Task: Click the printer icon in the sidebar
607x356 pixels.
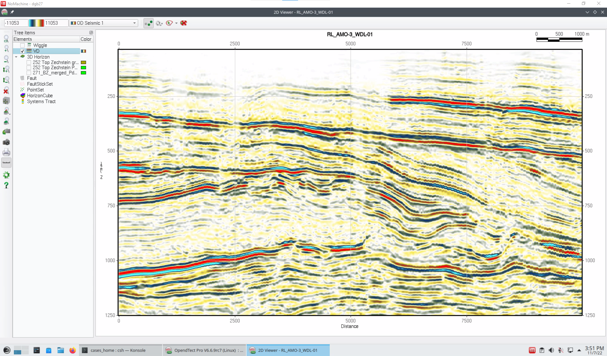Action: click(x=6, y=152)
